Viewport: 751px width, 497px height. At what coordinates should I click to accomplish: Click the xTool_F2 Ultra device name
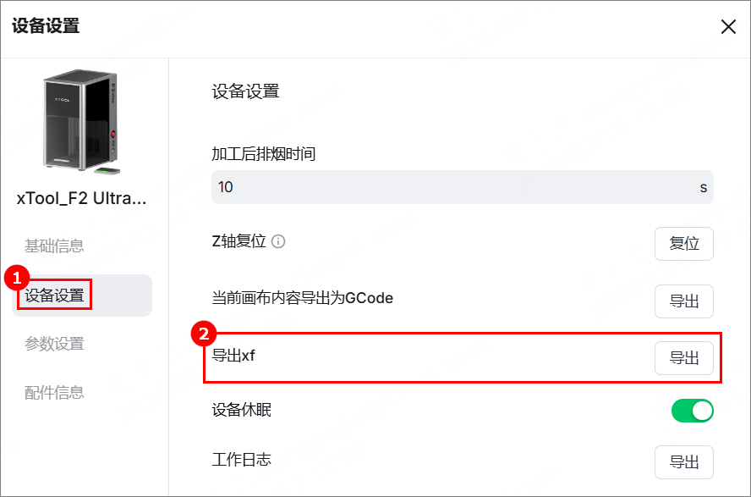81,198
